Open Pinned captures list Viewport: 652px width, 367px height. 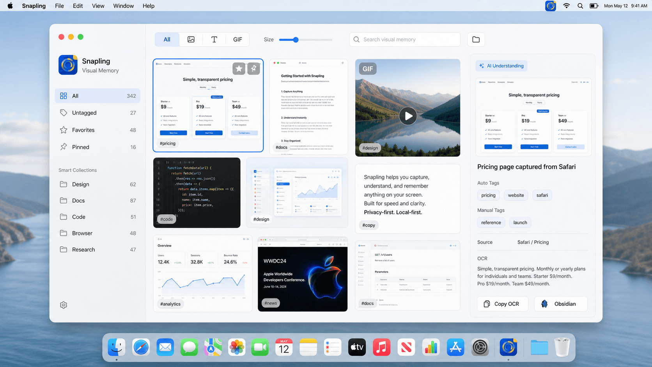97,147
